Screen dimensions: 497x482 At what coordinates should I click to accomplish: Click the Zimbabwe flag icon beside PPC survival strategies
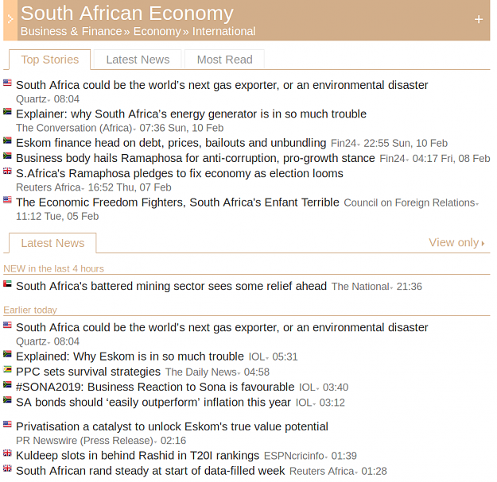pos(7,369)
